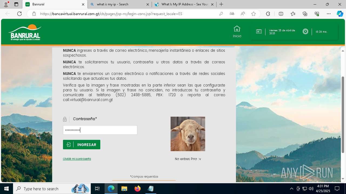This screenshot has height=194, width=346.
Task: View site information lock icon
Action: click(34, 14)
